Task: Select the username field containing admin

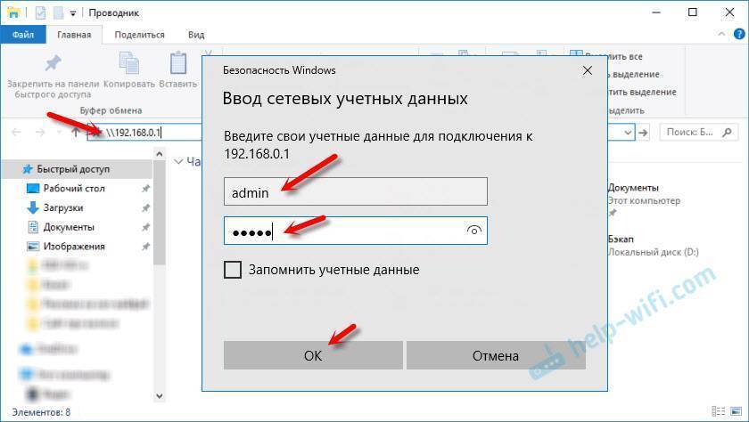Action: (x=356, y=191)
